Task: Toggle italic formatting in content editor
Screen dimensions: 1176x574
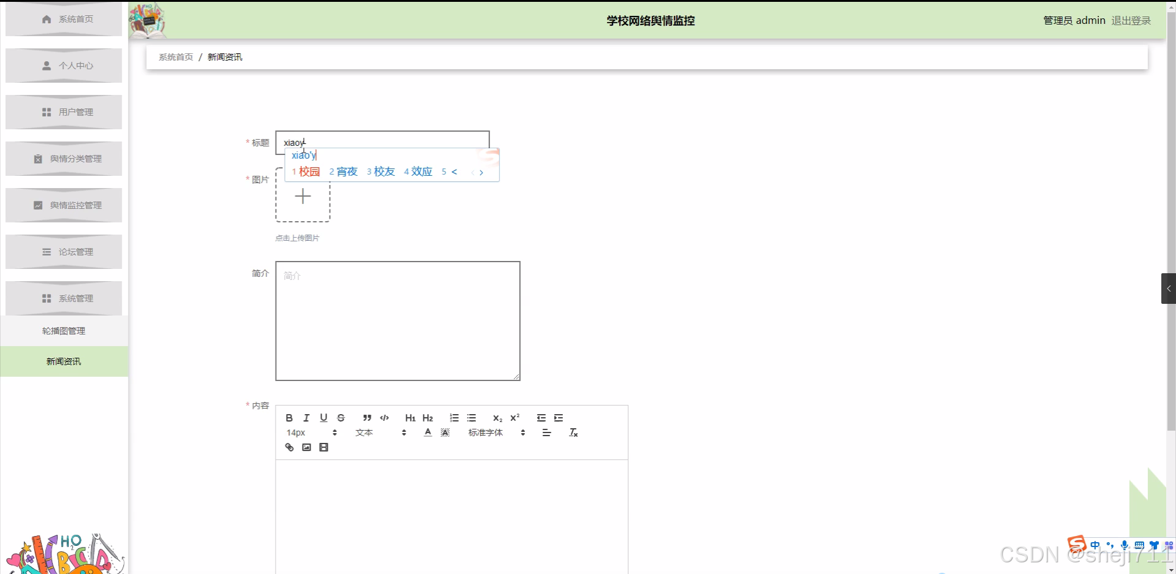Action: pyautogui.click(x=306, y=418)
